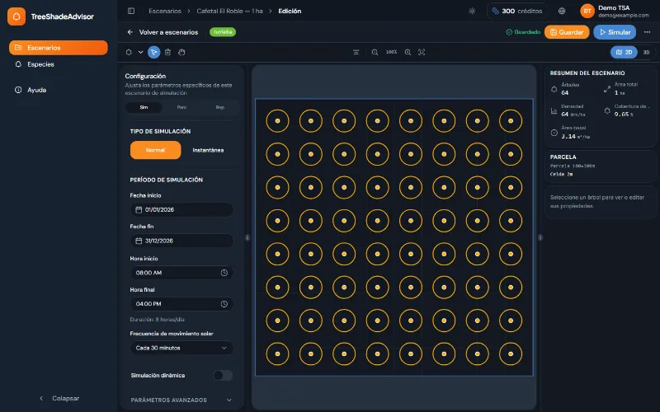Open the DT user avatar menu
This screenshot has height=412, width=660.
tap(587, 11)
